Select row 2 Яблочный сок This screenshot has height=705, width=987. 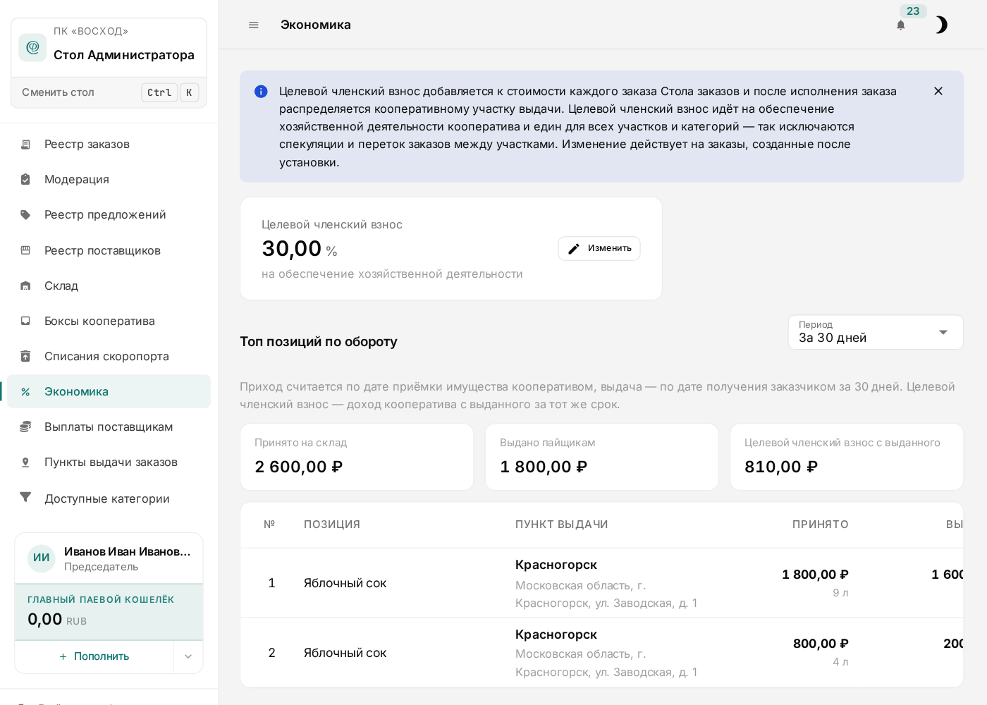tap(602, 653)
